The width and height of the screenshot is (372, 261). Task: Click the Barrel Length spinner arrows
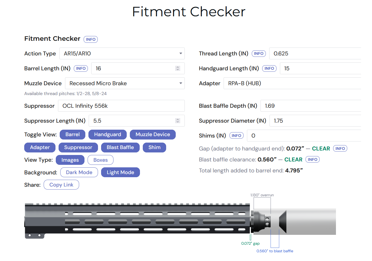[x=178, y=68]
